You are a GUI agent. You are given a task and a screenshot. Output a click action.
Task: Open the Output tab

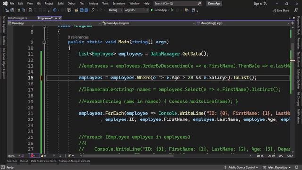(24, 161)
